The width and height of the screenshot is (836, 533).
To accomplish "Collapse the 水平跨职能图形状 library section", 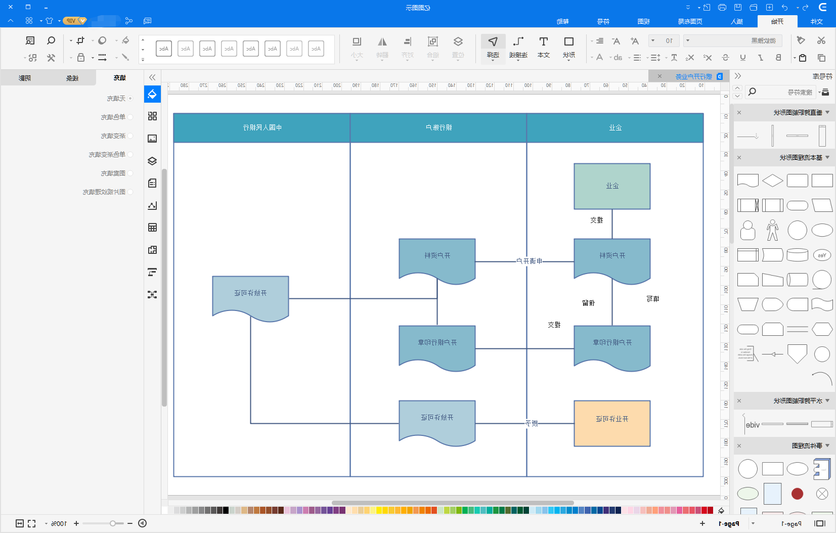I will coord(828,401).
